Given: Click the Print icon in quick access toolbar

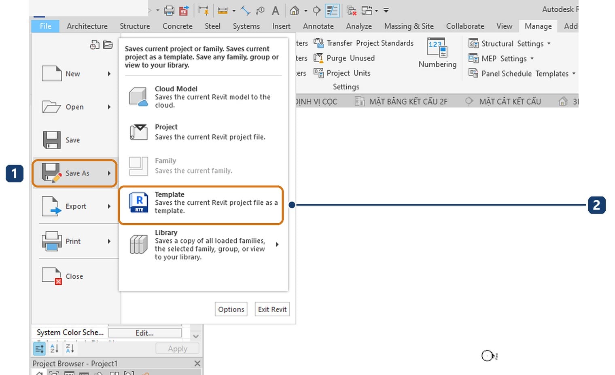Looking at the screenshot, I should [x=169, y=11].
